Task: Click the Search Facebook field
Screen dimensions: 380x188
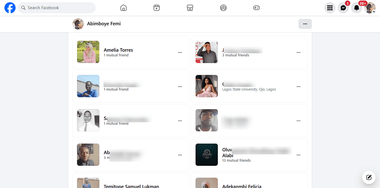Action: click(x=57, y=8)
